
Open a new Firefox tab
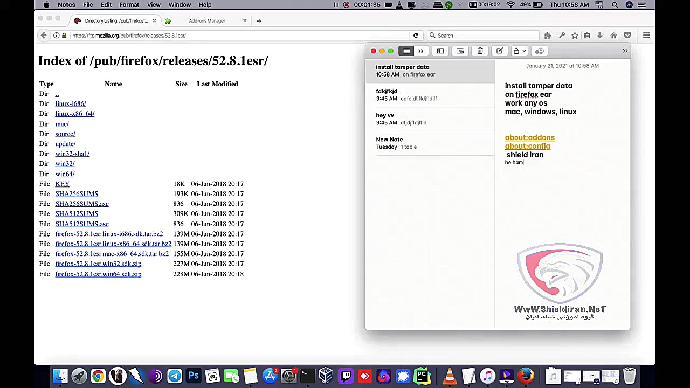(x=259, y=20)
